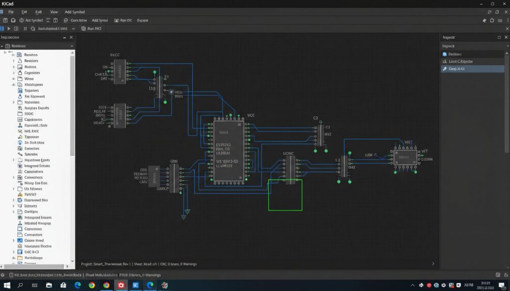Click the save icon next to the new file icon
Image resolution: width=510 pixels, height=291 pixels.
coord(12,20)
